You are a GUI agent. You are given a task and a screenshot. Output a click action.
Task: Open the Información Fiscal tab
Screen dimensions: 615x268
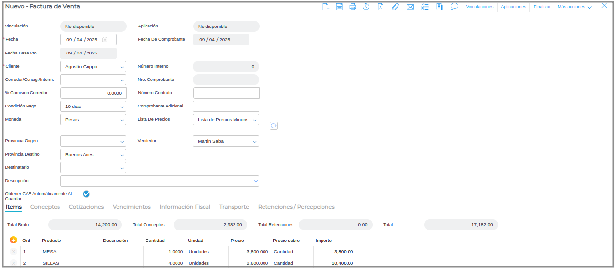tap(185, 207)
